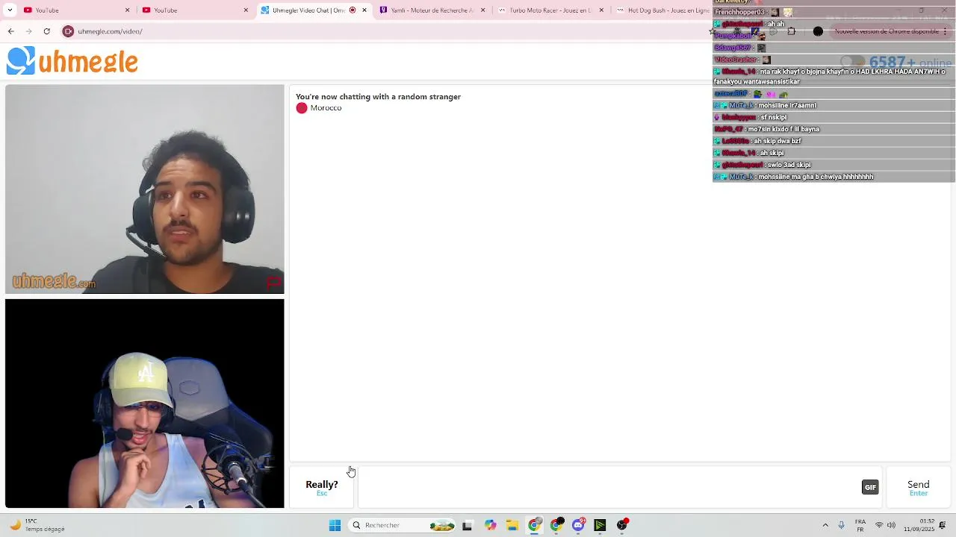Open the Chrome three-dot menu
The width and height of the screenshot is (956, 537).
pos(946,31)
